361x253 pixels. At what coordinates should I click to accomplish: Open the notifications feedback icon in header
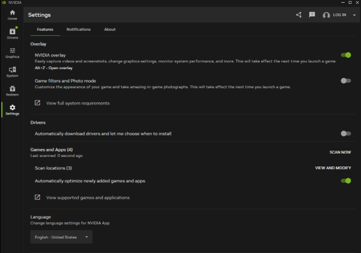pos(312,14)
